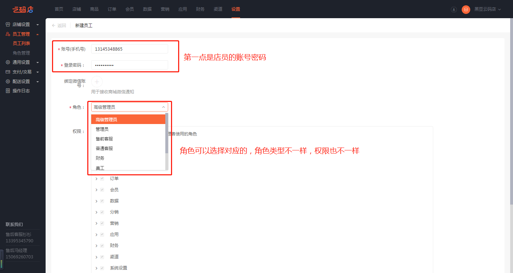Screen dimensions: 513x273
Task: Click the 配送设置 gear icon in sidebar
Action: pos(8,82)
